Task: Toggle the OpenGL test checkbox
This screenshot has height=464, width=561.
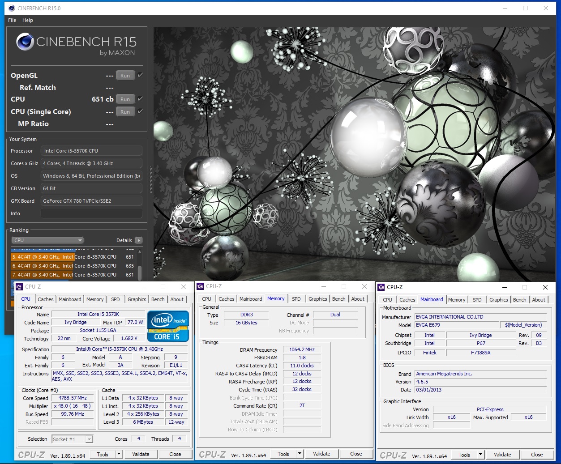Action: coord(140,75)
